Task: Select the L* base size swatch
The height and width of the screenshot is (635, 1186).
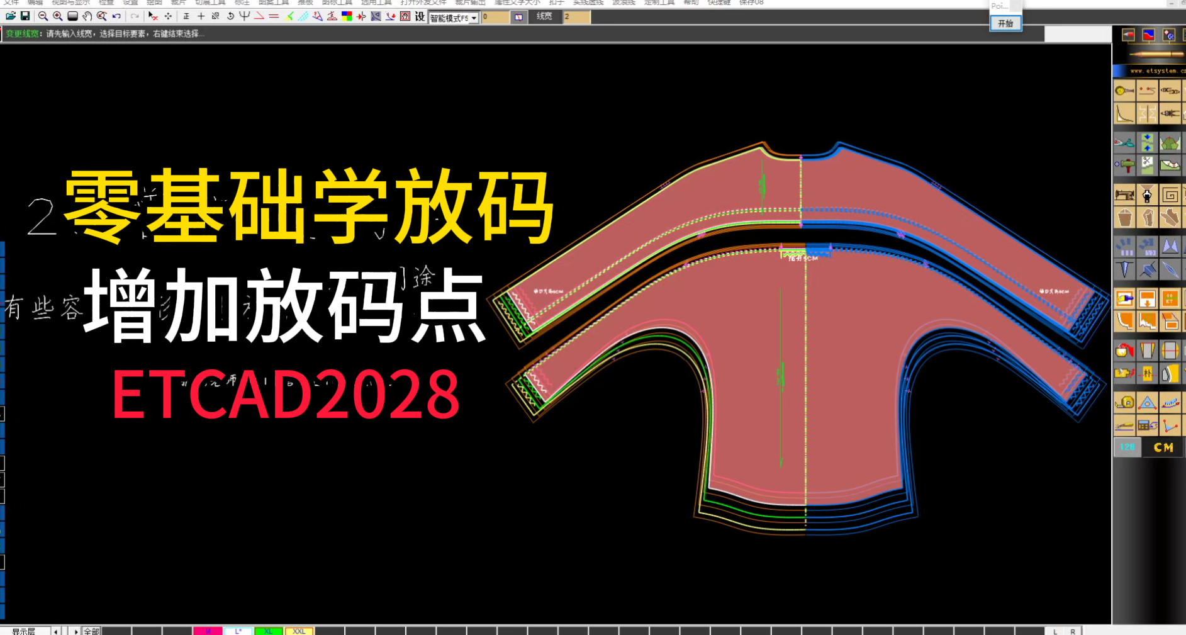Action: [x=238, y=631]
